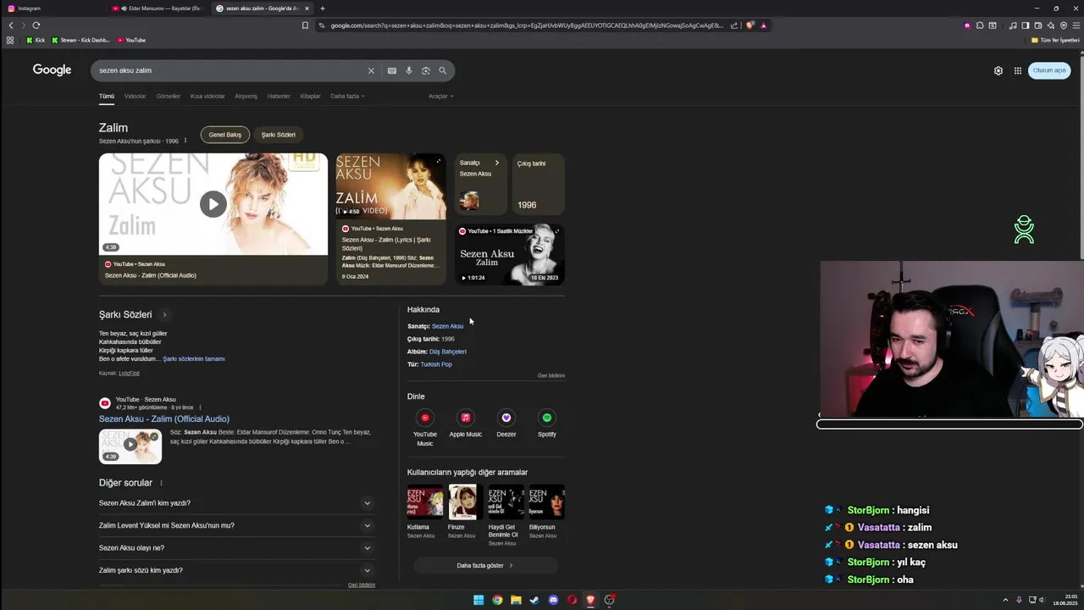Open the Düş Bahçeleri album link
Image resolution: width=1084 pixels, height=610 pixels.
point(448,352)
